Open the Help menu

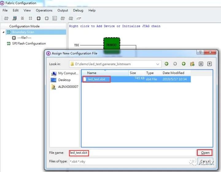[92, 10]
